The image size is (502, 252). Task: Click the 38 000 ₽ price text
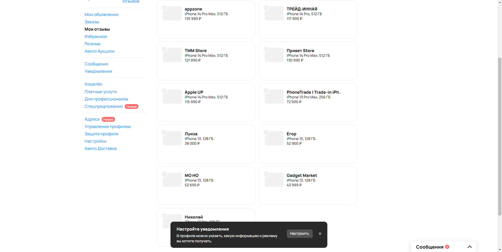pos(192,144)
